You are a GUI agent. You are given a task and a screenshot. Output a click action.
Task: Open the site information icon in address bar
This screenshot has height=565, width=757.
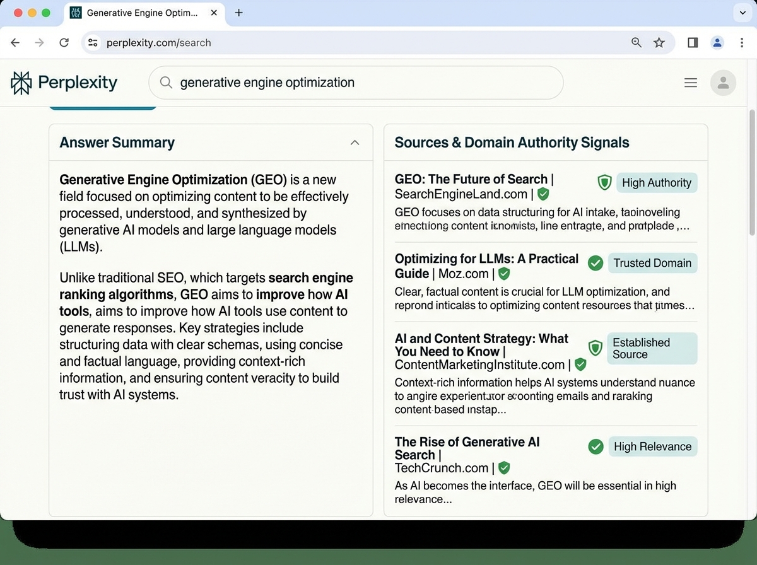tap(93, 42)
